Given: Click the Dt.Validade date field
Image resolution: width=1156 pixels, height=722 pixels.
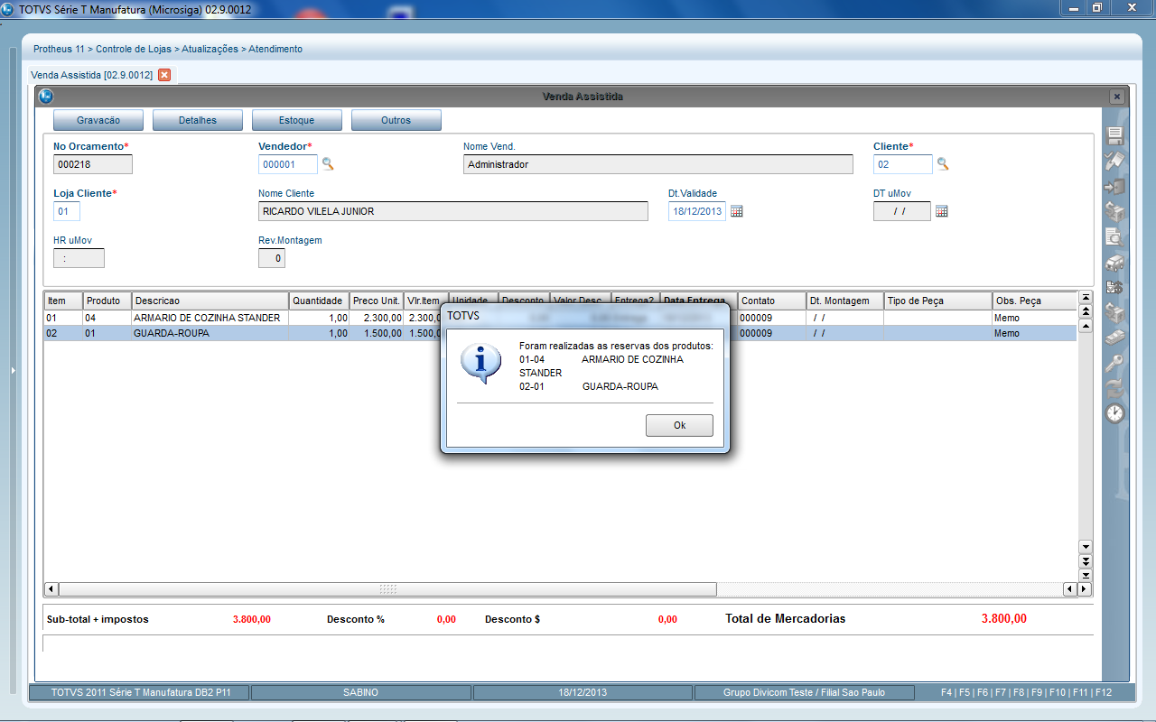Looking at the screenshot, I should click(x=697, y=211).
